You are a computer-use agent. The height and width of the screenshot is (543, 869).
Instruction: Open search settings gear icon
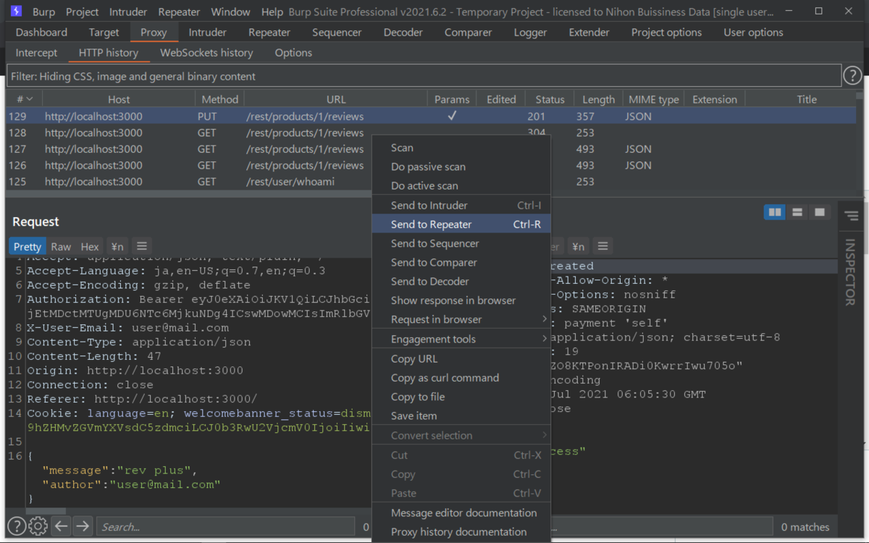tap(38, 526)
